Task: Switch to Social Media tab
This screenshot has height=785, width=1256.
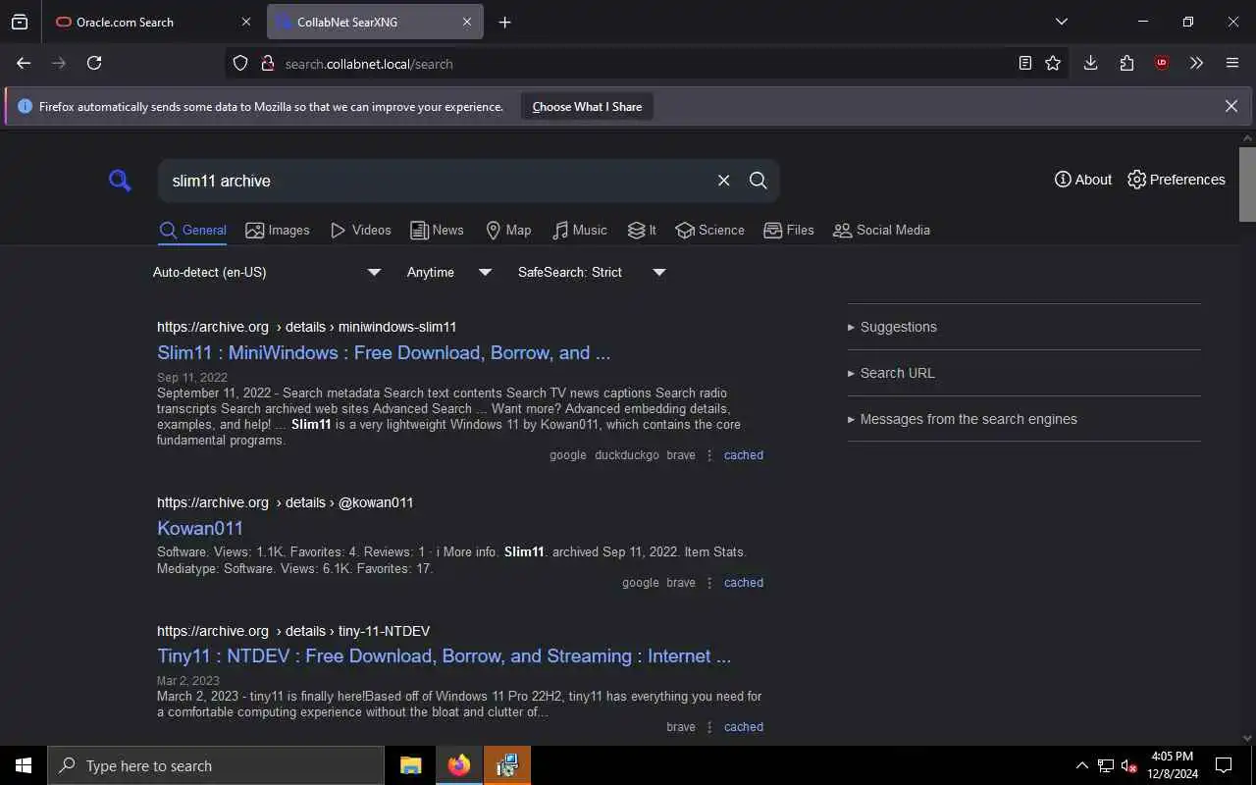Action: [x=881, y=230]
